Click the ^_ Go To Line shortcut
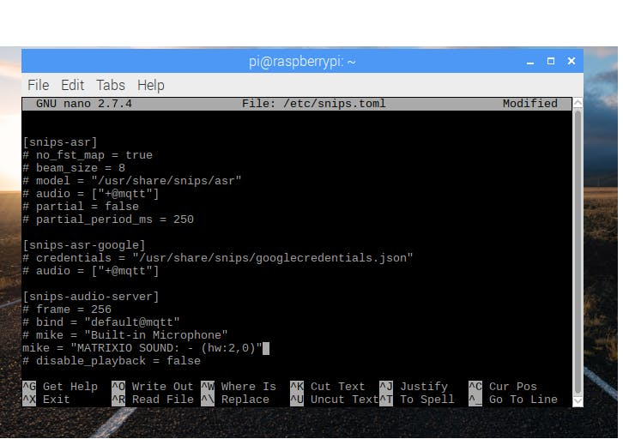Image resolution: width=623 pixels, height=445 pixels. click(513, 400)
